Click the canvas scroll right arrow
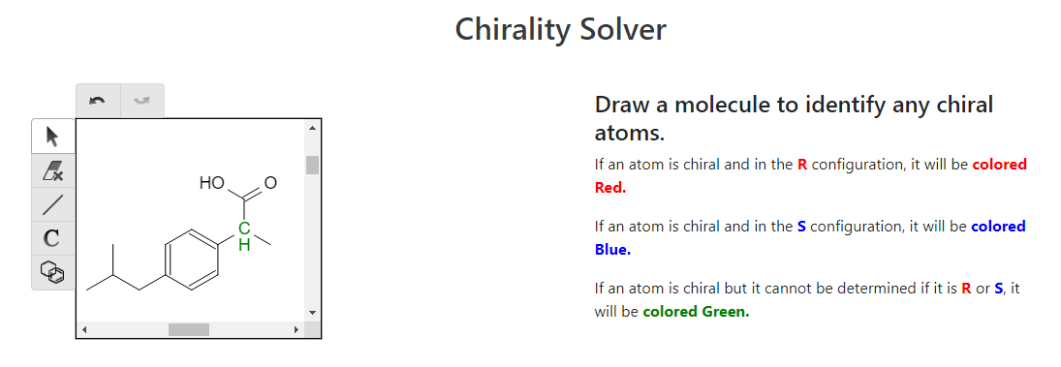The width and height of the screenshot is (1061, 367). pyautogui.click(x=296, y=330)
